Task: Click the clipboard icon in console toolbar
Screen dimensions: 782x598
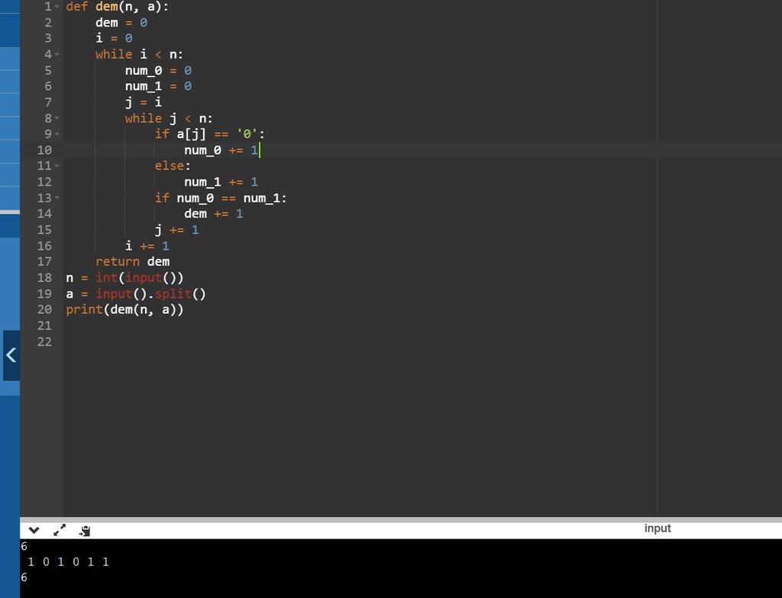Action: pos(85,530)
